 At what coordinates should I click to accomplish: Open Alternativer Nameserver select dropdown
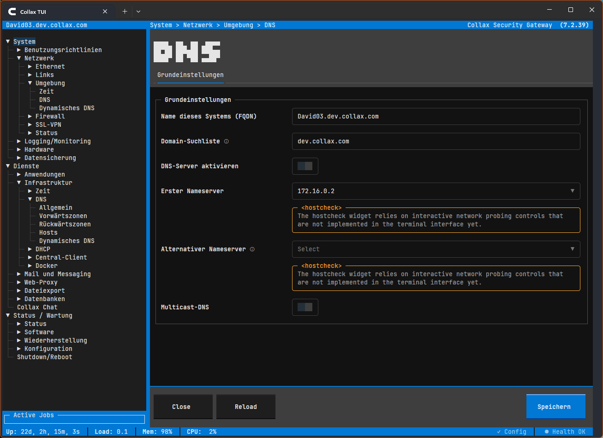pyautogui.click(x=436, y=249)
